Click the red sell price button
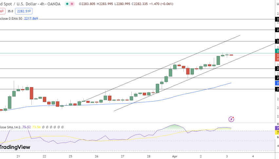 (2, 11)
